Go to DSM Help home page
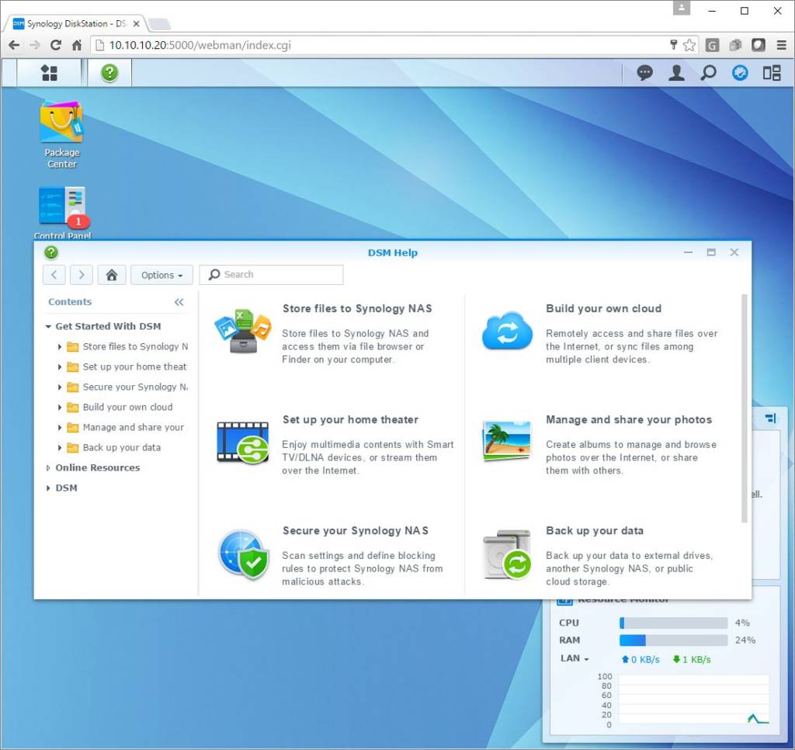The width and height of the screenshot is (795, 750). coord(112,275)
